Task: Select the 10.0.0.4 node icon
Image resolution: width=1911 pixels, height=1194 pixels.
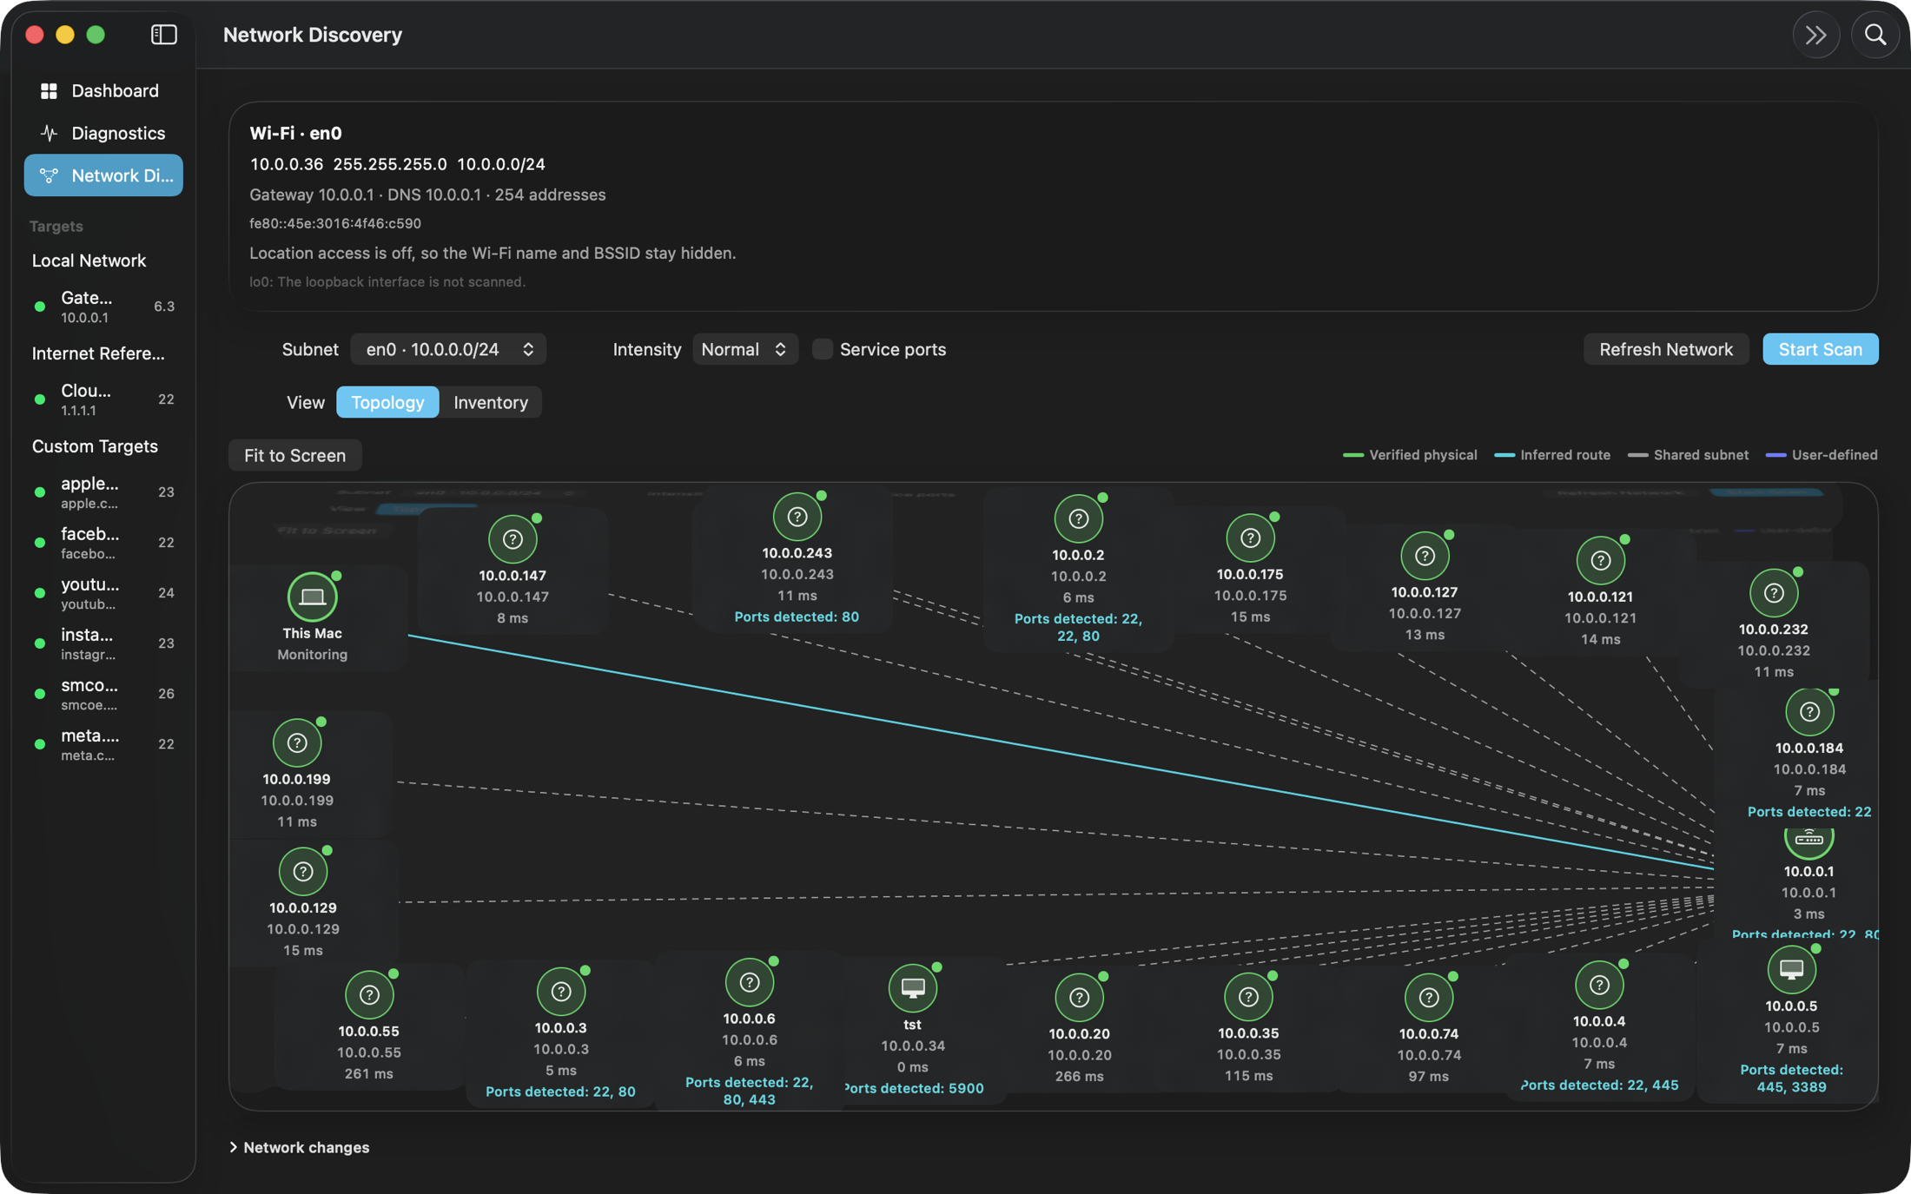Action: 1599,985
